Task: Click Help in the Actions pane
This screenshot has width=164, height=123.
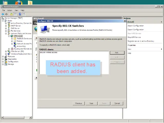Action: pyautogui.click(x=129, y=53)
